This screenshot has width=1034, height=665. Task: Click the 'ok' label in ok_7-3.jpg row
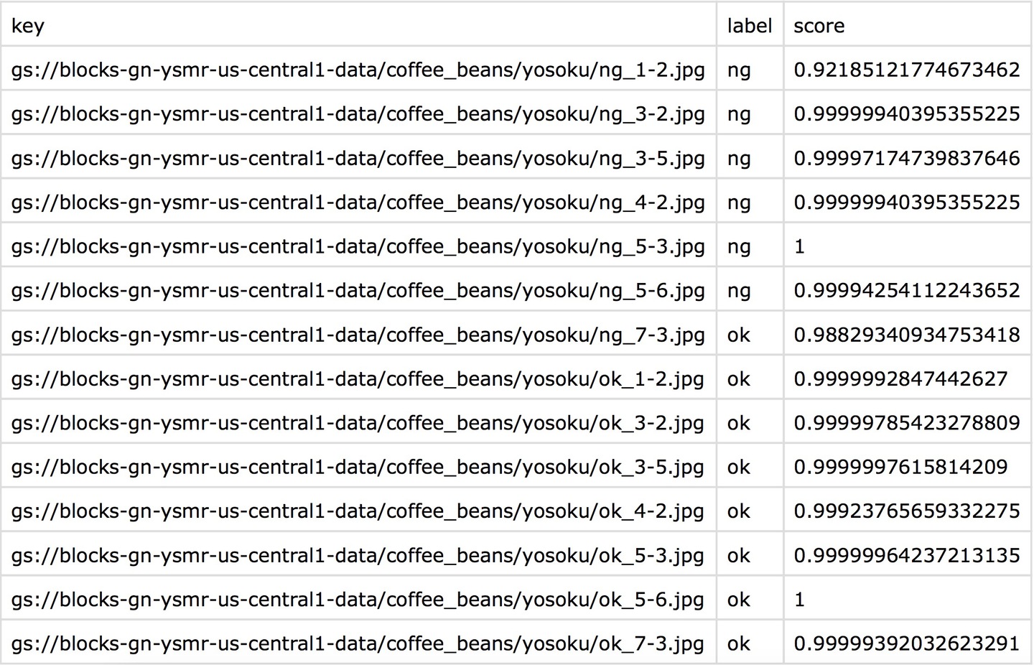point(739,643)
